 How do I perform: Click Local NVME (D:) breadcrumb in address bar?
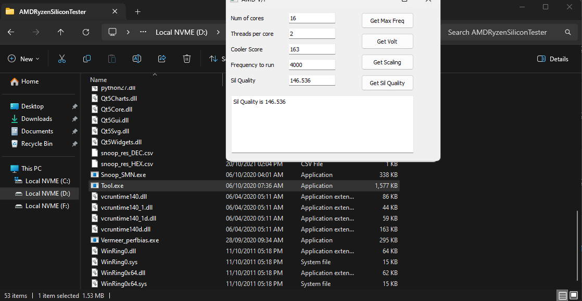pyautogui.click(x=182, y=32)
